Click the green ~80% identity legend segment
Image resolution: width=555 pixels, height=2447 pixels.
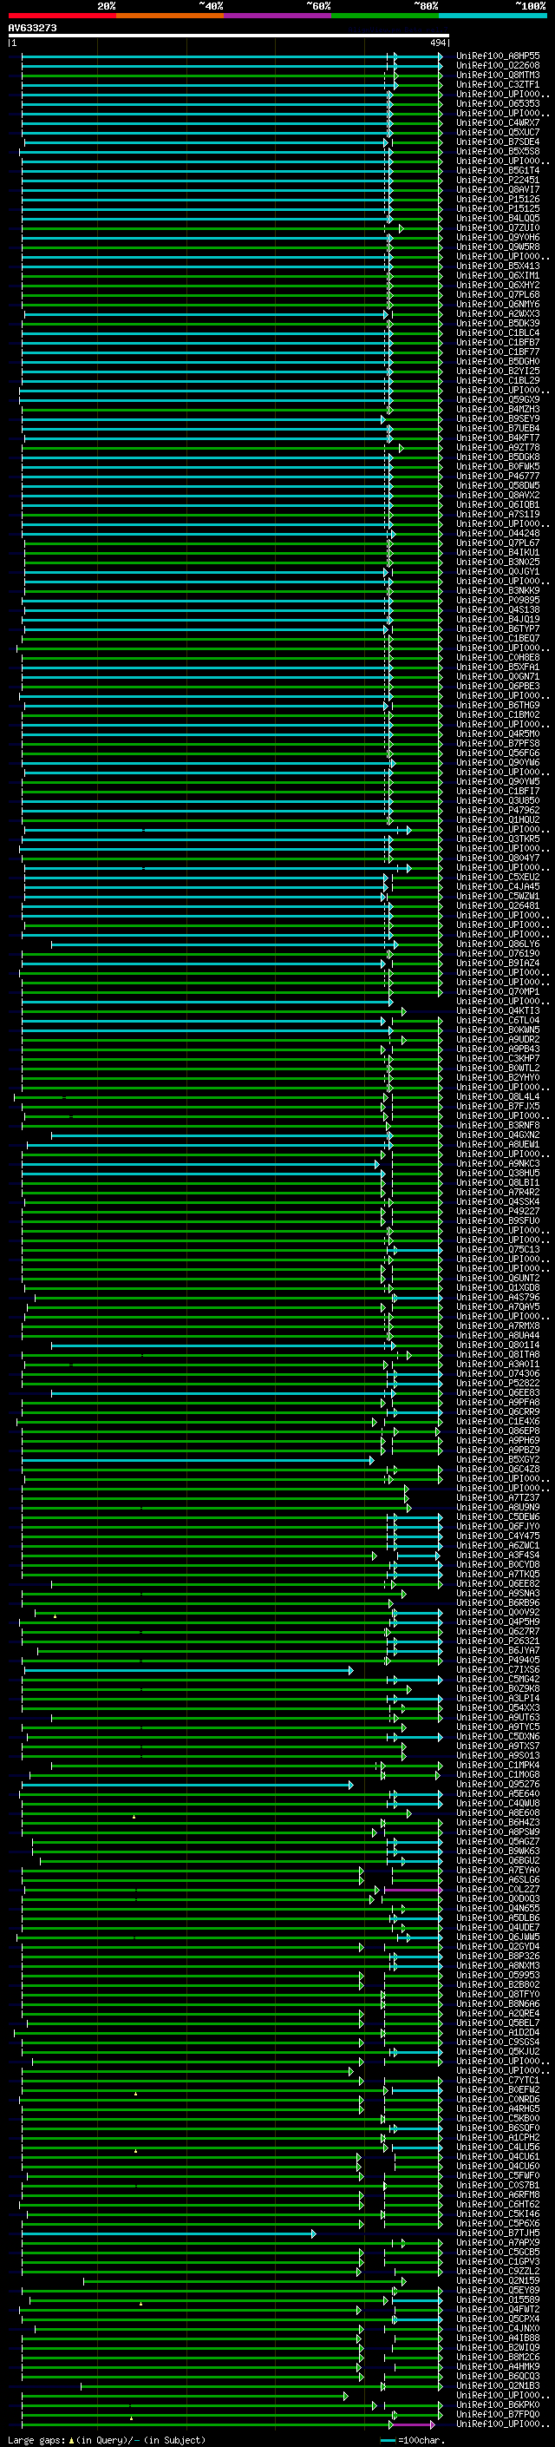coord(385,16)
